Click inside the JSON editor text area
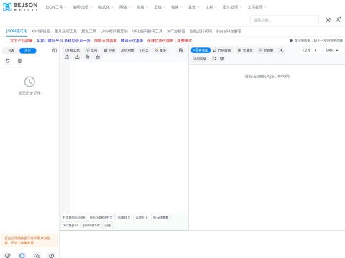The height and width of the screenshot is (258, 345). 129,138
